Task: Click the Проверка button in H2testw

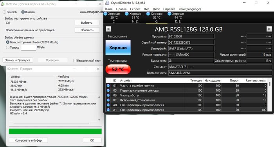Action: point(52,60)
